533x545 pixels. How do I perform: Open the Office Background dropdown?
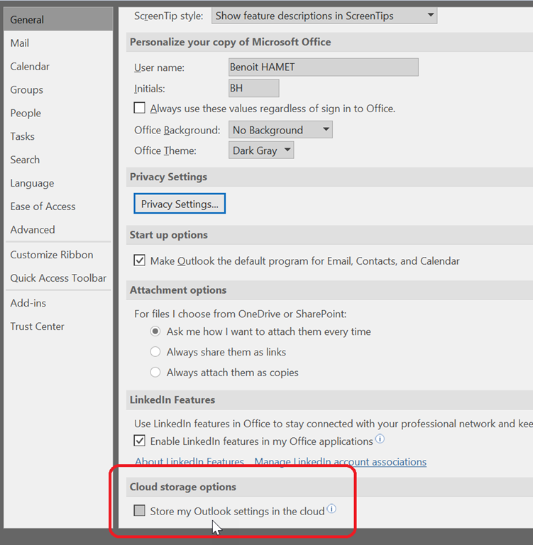pos(280,130)
